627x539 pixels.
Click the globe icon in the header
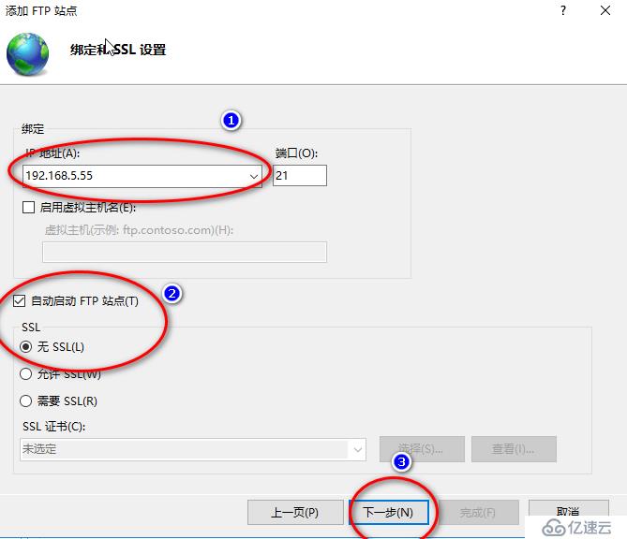27,54
